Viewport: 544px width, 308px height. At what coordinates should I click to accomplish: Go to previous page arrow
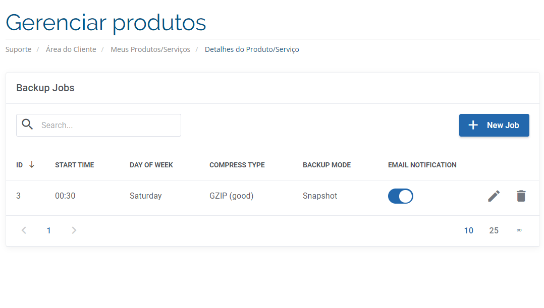(x=24, y=230)
